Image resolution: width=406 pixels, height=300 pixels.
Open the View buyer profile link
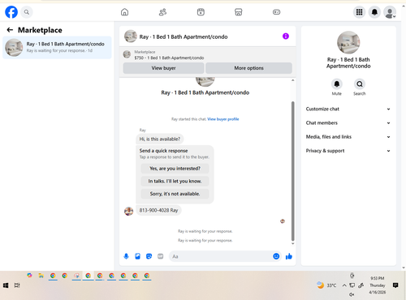tap(223, 119)
